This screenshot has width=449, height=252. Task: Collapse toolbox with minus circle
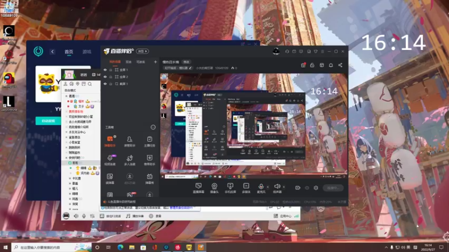tap(153, 127)
